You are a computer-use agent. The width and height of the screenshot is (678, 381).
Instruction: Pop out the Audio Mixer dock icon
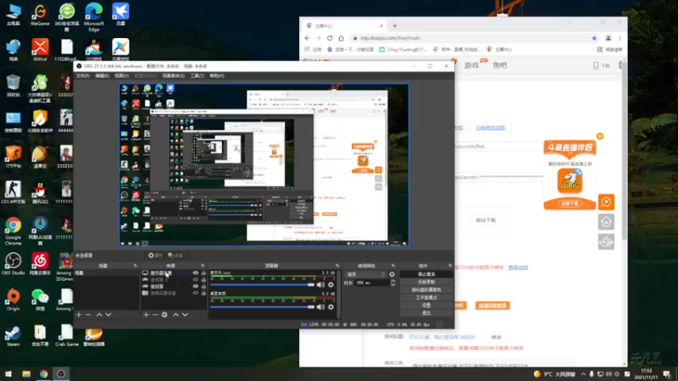click(x=337, y=266)
